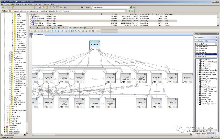This screenshot has width=220, height=139.
Task: Click the Saved Searches folder icon
Action: pyautogui.click(x=7, y=132)
